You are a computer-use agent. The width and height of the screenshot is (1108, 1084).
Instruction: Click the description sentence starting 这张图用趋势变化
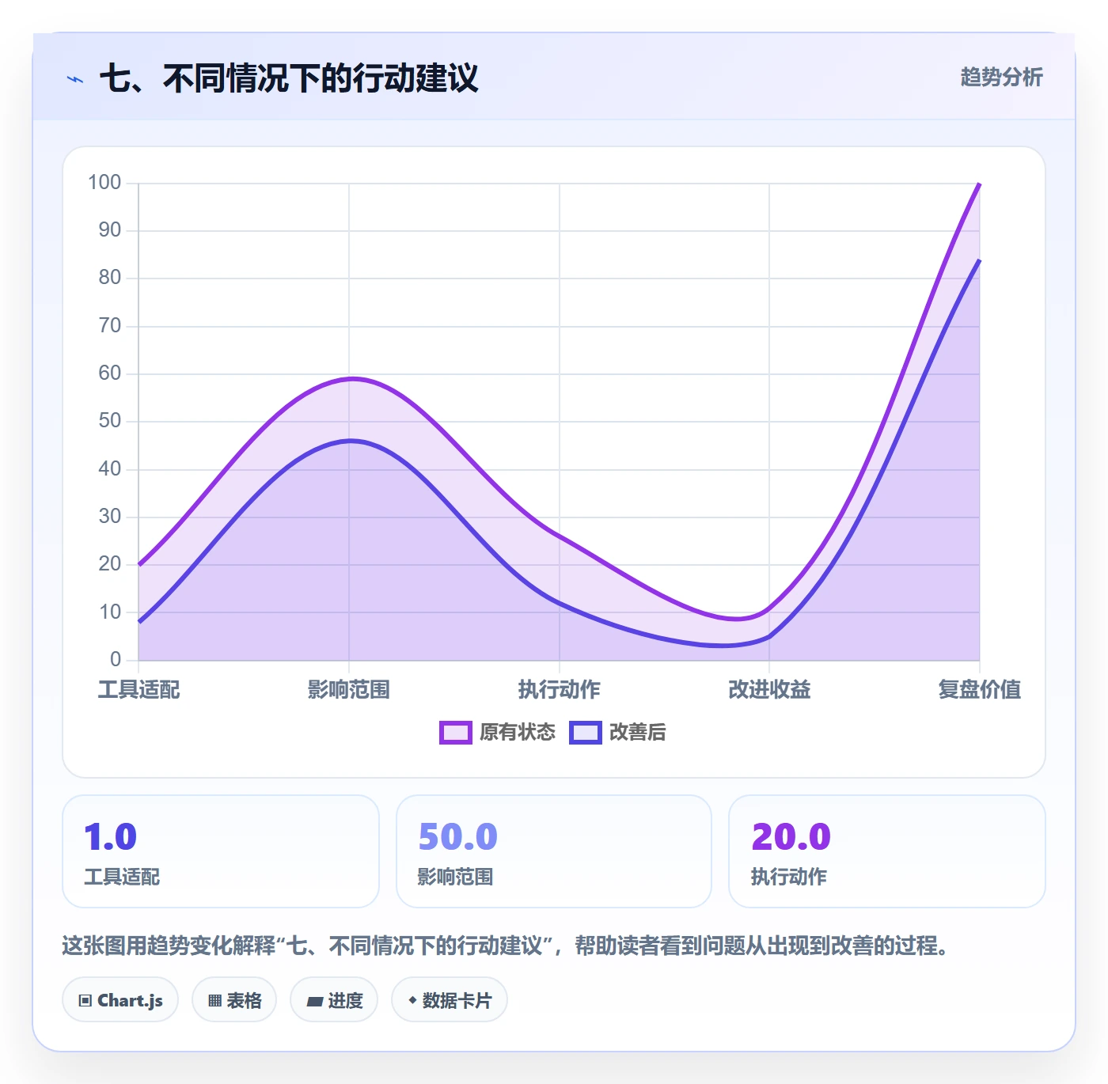(507, 946)
